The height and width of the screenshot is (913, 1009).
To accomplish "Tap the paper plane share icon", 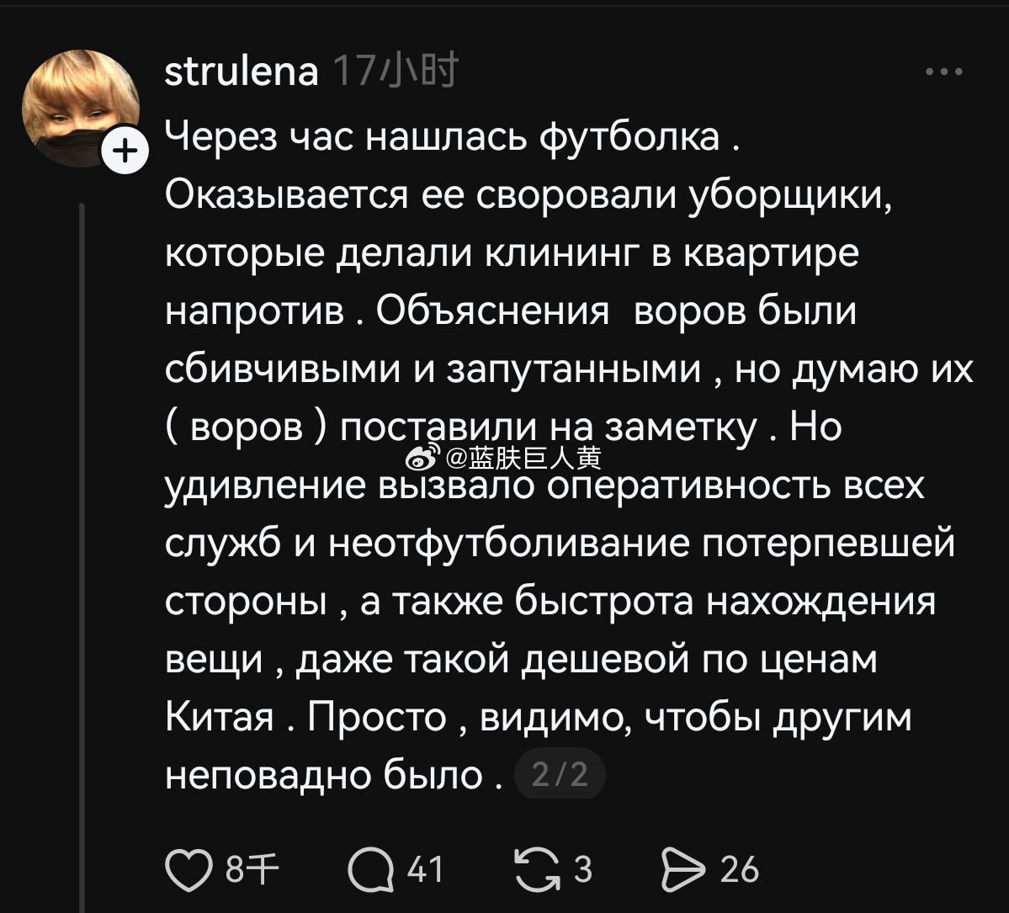I will [x=682, y=870].
